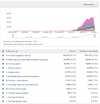Click the 128,288 (22.2%) views value
This screenshot has width=100, height=104.
[69, 60]
